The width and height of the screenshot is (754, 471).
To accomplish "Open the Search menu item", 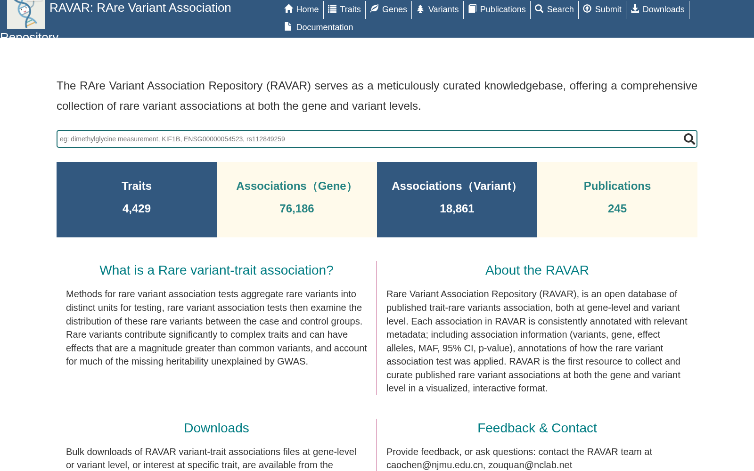I will pyautogui.click(x=555, y=9).
